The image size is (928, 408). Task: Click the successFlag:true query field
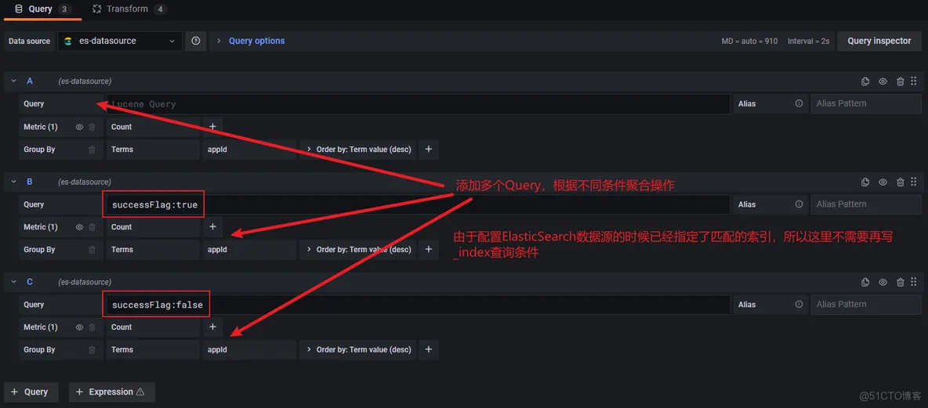[x=418, y=204]
